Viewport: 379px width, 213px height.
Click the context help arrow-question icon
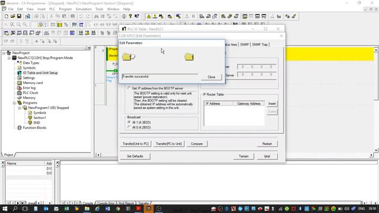tap(137, 17)
